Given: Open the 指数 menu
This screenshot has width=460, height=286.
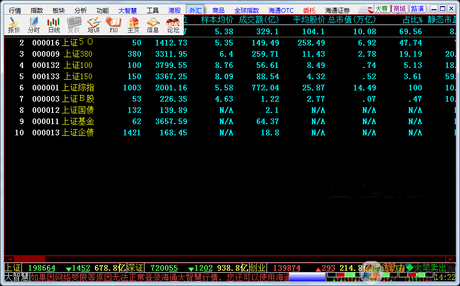Looking at the screenshot, I should tap(37, 11).
